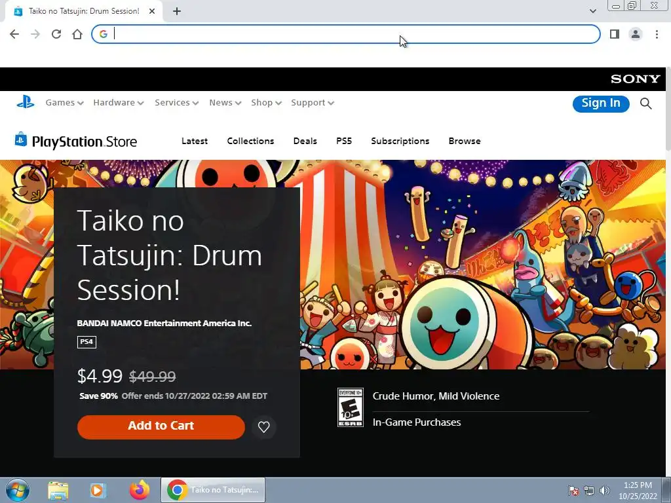Focus the Chrome address bar
Screen dimensions: 671x503
346,34
